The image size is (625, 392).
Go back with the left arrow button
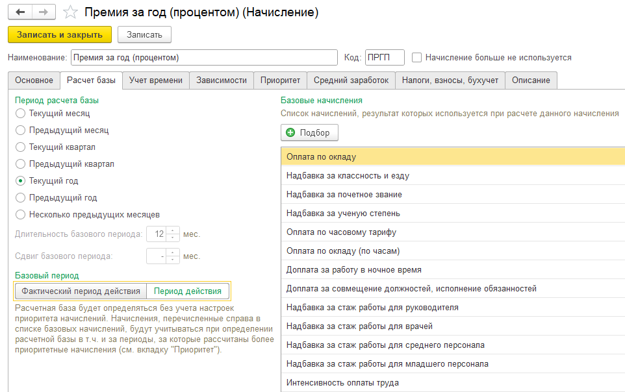(x=20, y=12)
